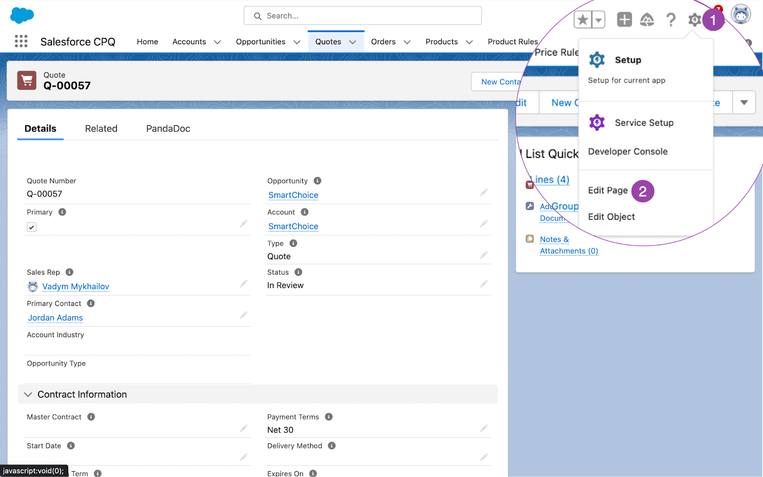Choose Setup from the gear menu
The width and height of the screenshot is (763, 477).
point(628,60)
